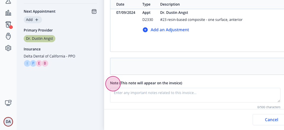
Task: Click the empty box above the Note label
Action: click(197, 66)
